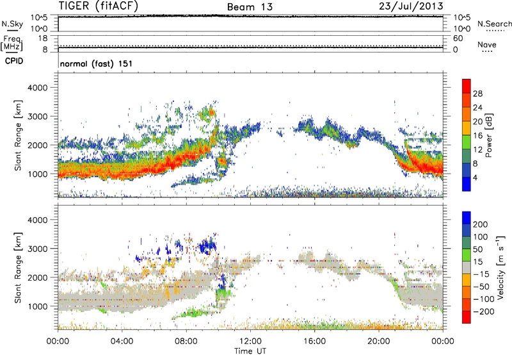Click the -200 velocity colorbar label
The width and height of the screenshot is (512, 355).
[483, 311]
